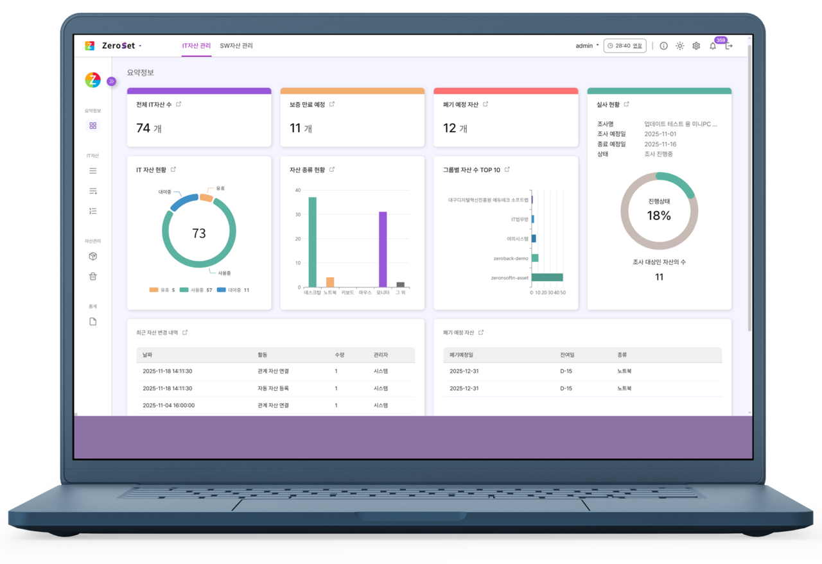Click the round Z logo in the sidebar
This screenshot has height=564, width=822.
tap(93, 80)
